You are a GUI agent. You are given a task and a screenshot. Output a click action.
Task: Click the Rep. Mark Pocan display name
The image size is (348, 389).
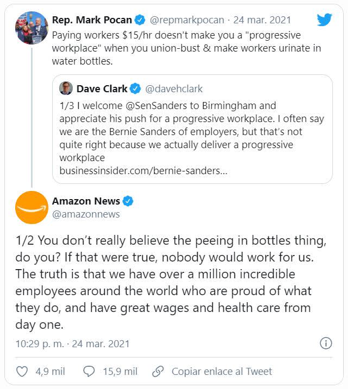(x=92, y=20)
